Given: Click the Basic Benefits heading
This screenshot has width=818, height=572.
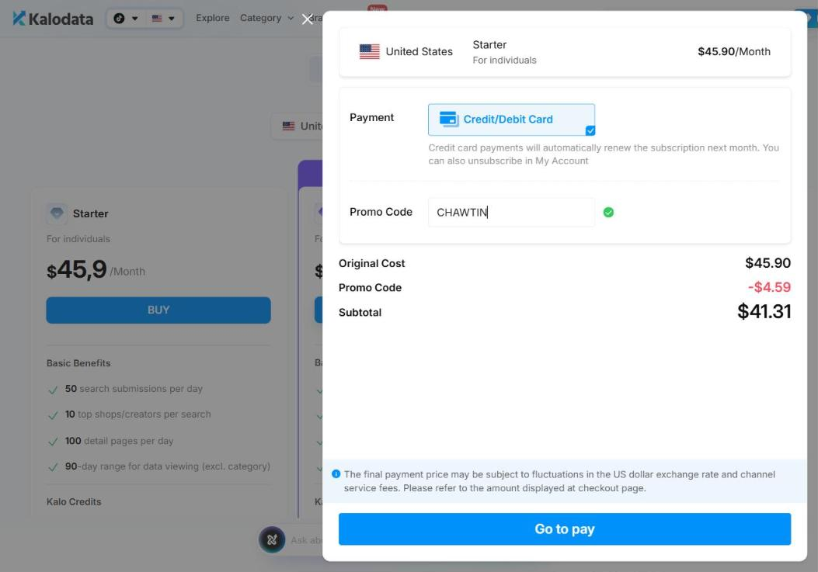Looking at the screenshot, I should pos(78,363).
